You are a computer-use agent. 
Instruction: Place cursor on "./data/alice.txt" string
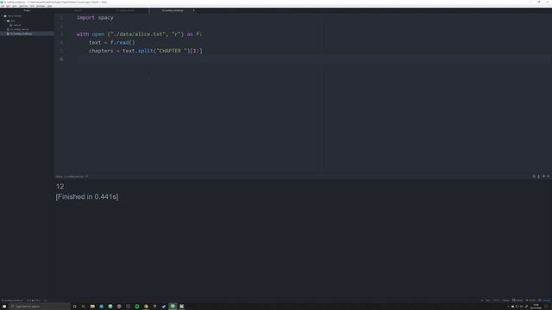pyautogui.click(x=138, y=34)
